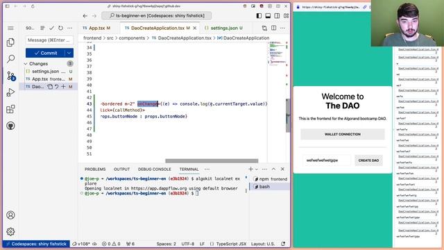Click the components breadcrumb segment
Image resolution: width=444 pixels, height=250 pixels.
[132, 38]
